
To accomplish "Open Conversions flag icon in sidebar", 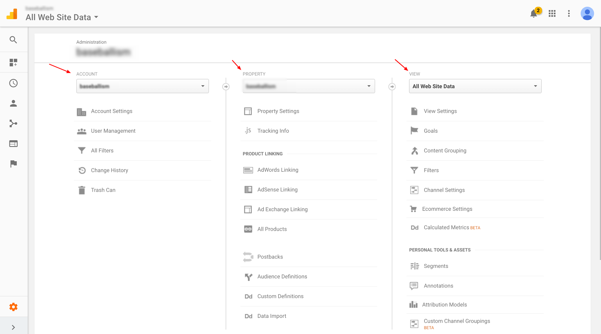I will [14, 164].
